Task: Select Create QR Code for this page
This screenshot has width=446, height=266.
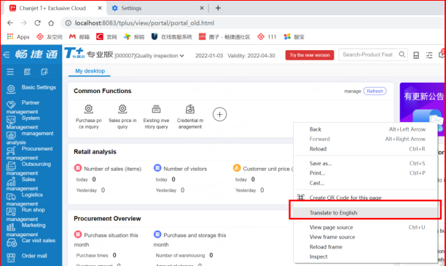Action: coord(366,198)
